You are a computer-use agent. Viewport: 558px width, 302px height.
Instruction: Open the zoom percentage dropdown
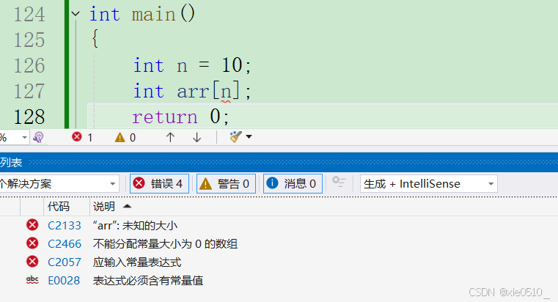tap(24, 137)
